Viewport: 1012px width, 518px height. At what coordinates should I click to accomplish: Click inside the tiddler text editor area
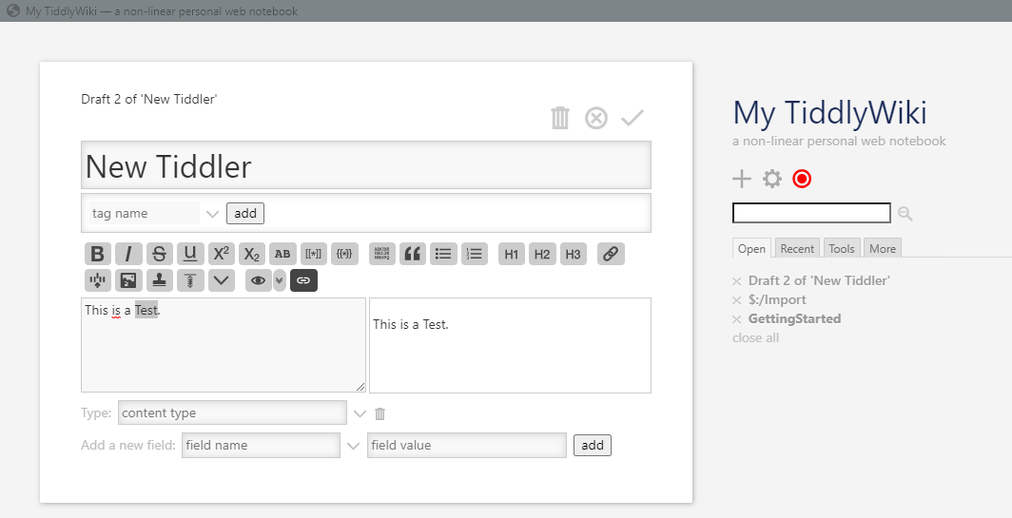[x=224, y=344]
